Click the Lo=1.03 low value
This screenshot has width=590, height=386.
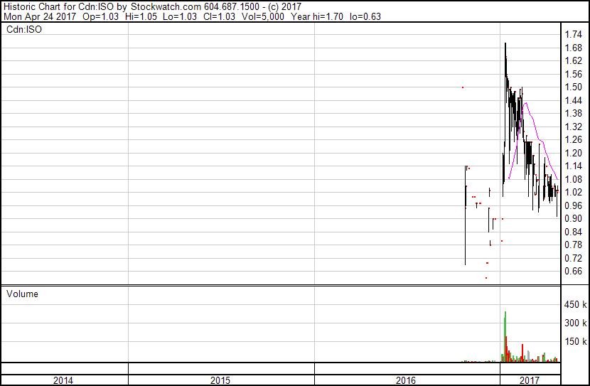180,16
